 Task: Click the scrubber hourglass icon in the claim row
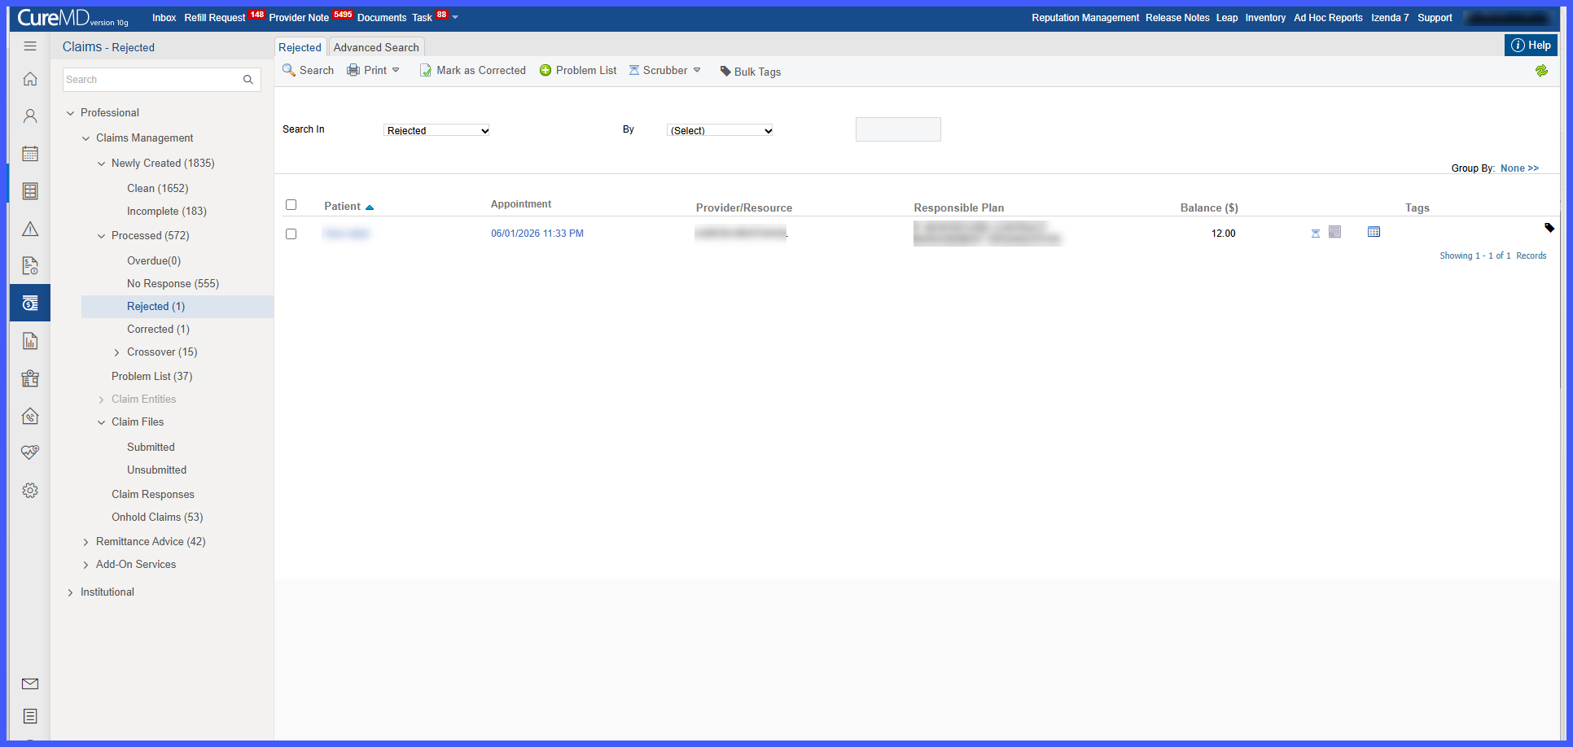point(1316,234)
